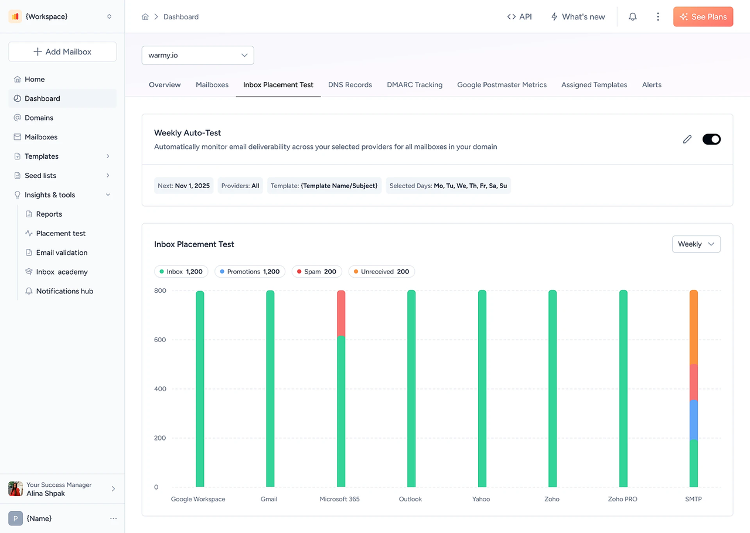Expand the Success Manager panel arrow
Viewport: 750px width, 533px height.
114,489
